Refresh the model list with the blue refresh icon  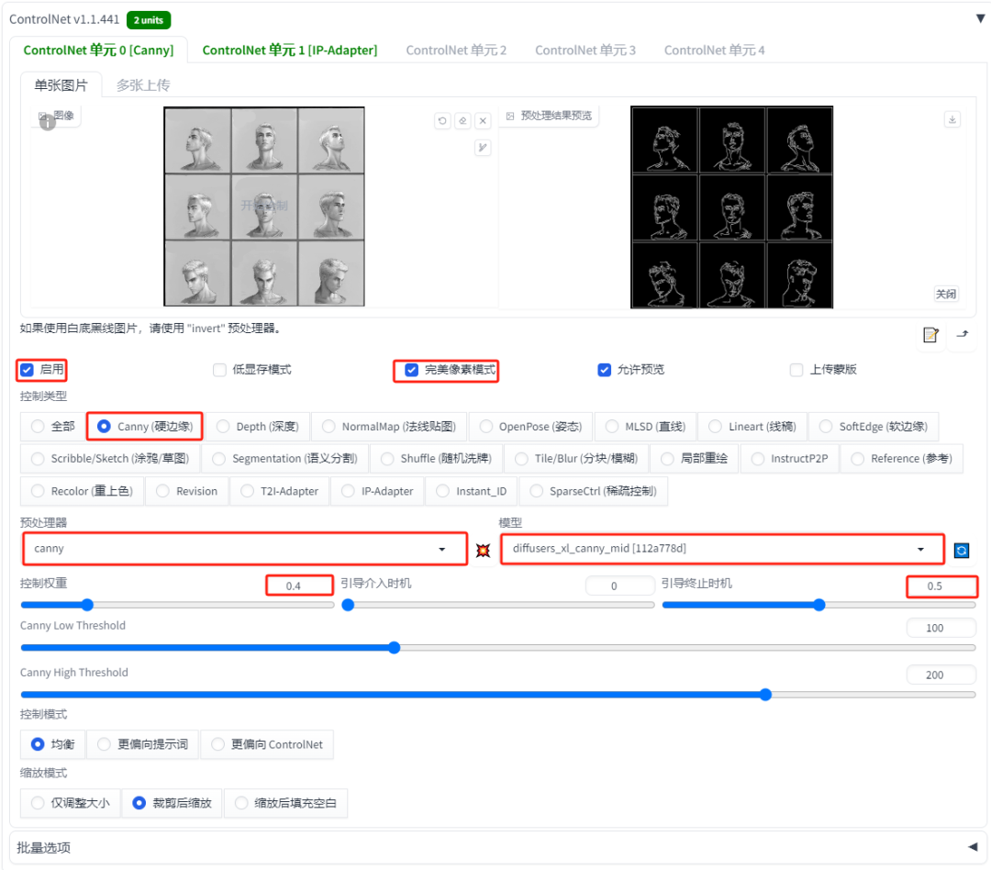(x=960, y=551)
